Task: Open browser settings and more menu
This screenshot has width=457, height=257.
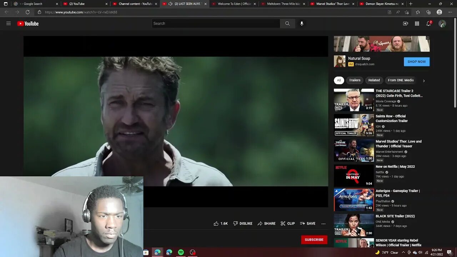Action: tap(450, 12)
